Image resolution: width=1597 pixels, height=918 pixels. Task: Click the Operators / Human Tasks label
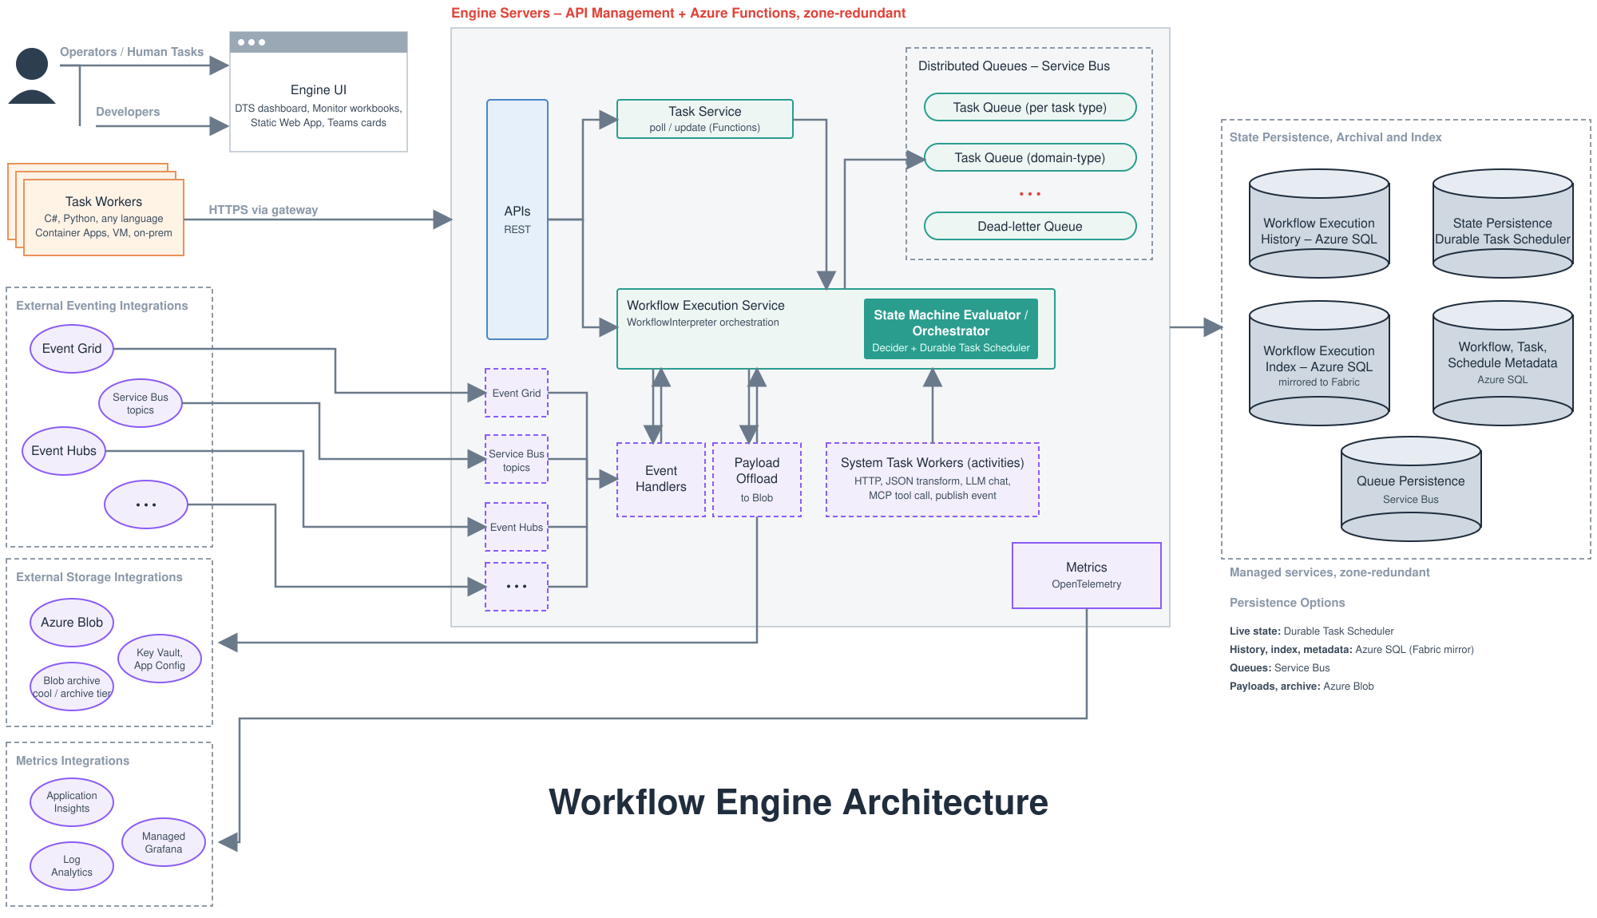click(132, 52)
